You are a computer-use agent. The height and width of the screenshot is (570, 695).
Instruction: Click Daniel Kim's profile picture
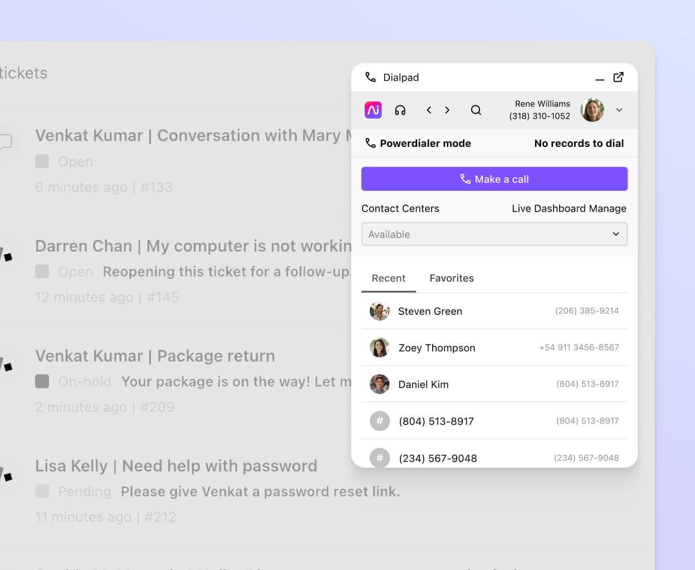[379, 384]
